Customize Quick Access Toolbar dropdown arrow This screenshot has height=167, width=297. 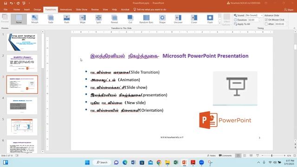[29, 3]
